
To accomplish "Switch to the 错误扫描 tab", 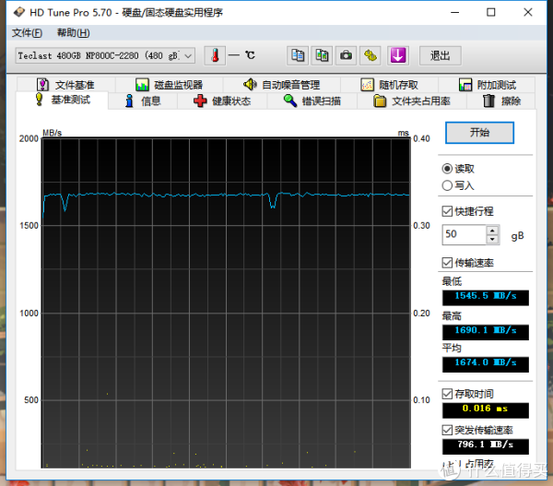I will point(312,101).
